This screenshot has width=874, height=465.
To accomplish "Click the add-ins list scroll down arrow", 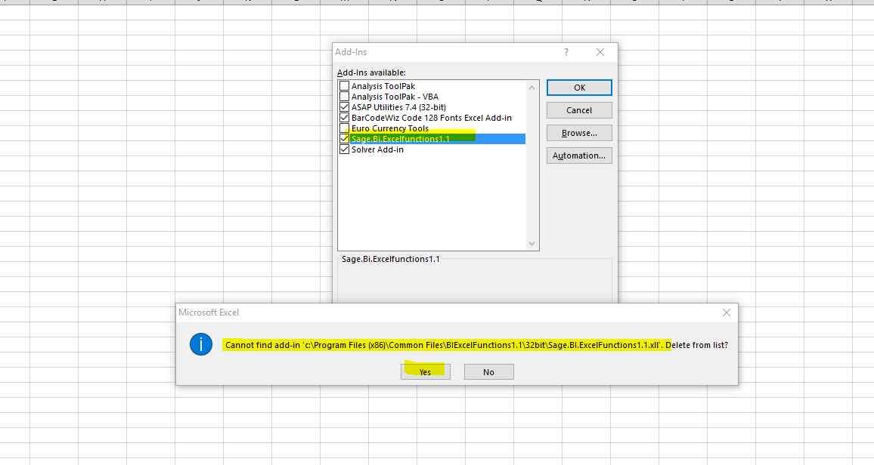I will coord(532,244).
